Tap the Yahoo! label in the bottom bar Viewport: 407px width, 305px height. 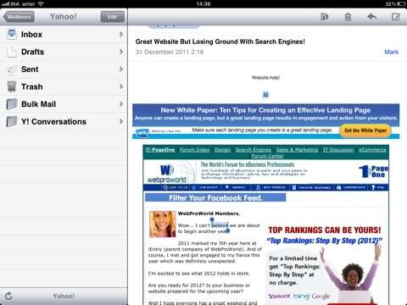[x=64, y=296]
